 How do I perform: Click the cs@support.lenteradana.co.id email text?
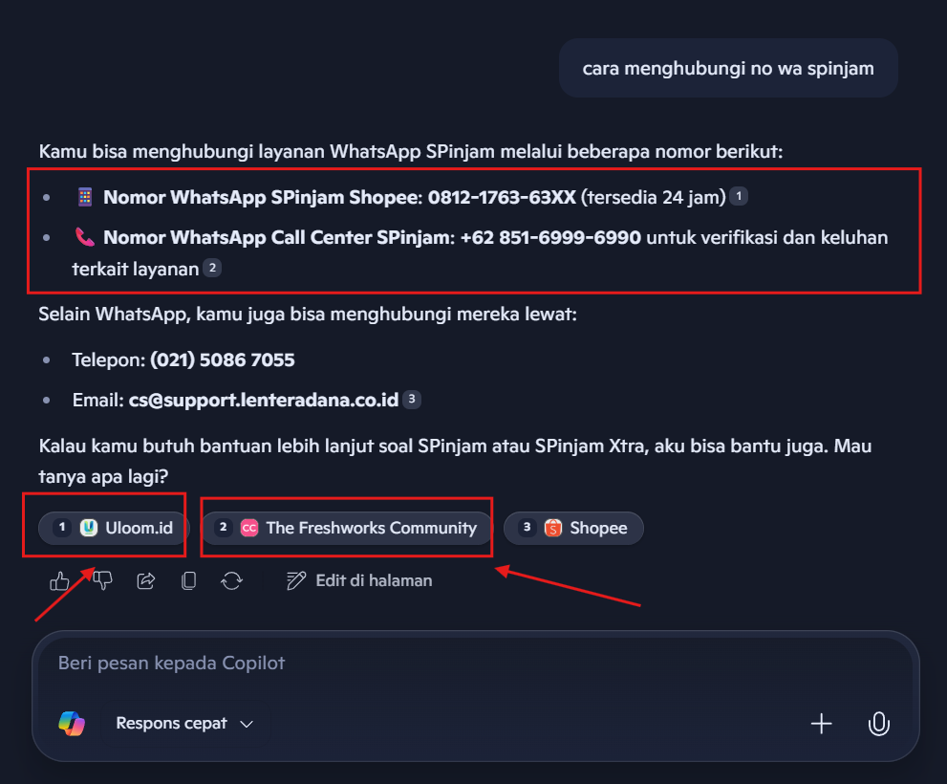263,400
